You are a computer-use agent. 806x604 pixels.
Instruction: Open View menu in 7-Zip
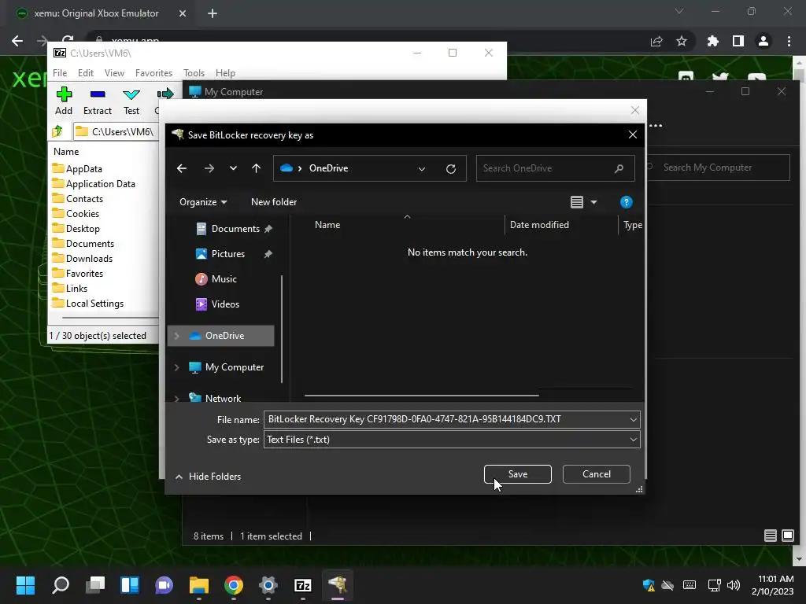[x=114, y=73]
